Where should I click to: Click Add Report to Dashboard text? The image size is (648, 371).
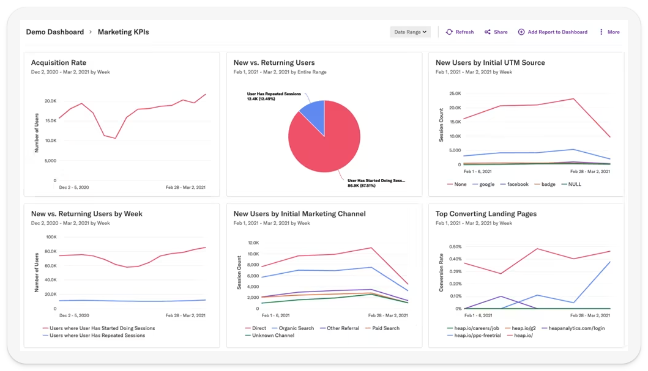click(x=557, y=32)
